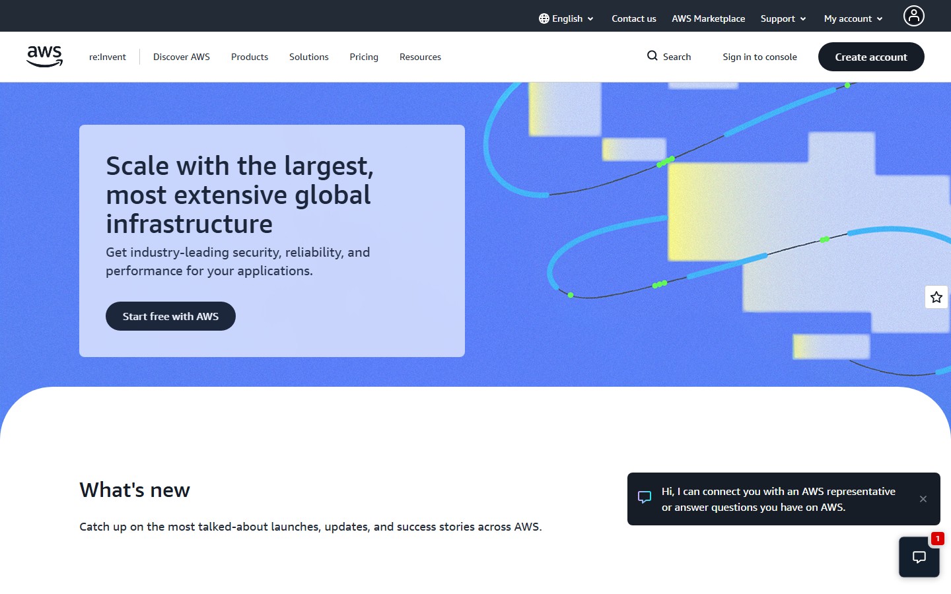The image size is (951, 594).
Task: Click the AWS logo
Action: pyautogui.click(x=45, y=57)
